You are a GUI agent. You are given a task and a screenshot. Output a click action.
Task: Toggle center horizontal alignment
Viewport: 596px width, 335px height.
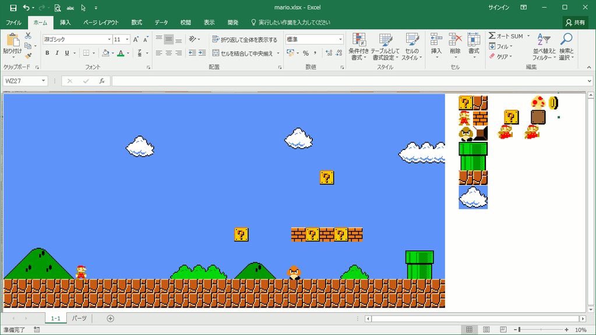(x=169, y=53)
